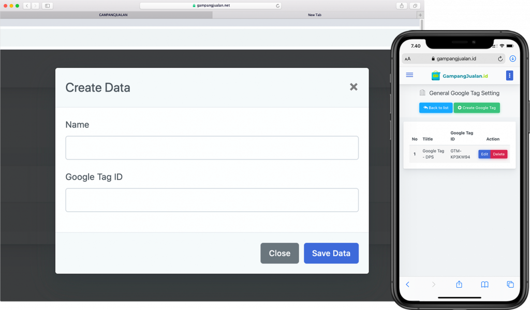Tap Create Google Tag button
The height and width of the screenshot is (310, 530).
tap(477, 108)
